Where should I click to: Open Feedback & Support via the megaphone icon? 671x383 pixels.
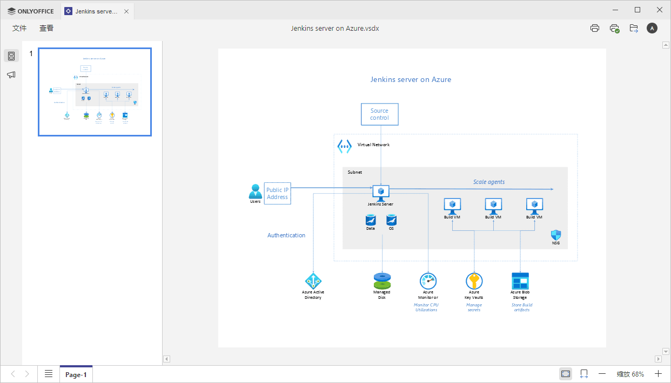11,74
